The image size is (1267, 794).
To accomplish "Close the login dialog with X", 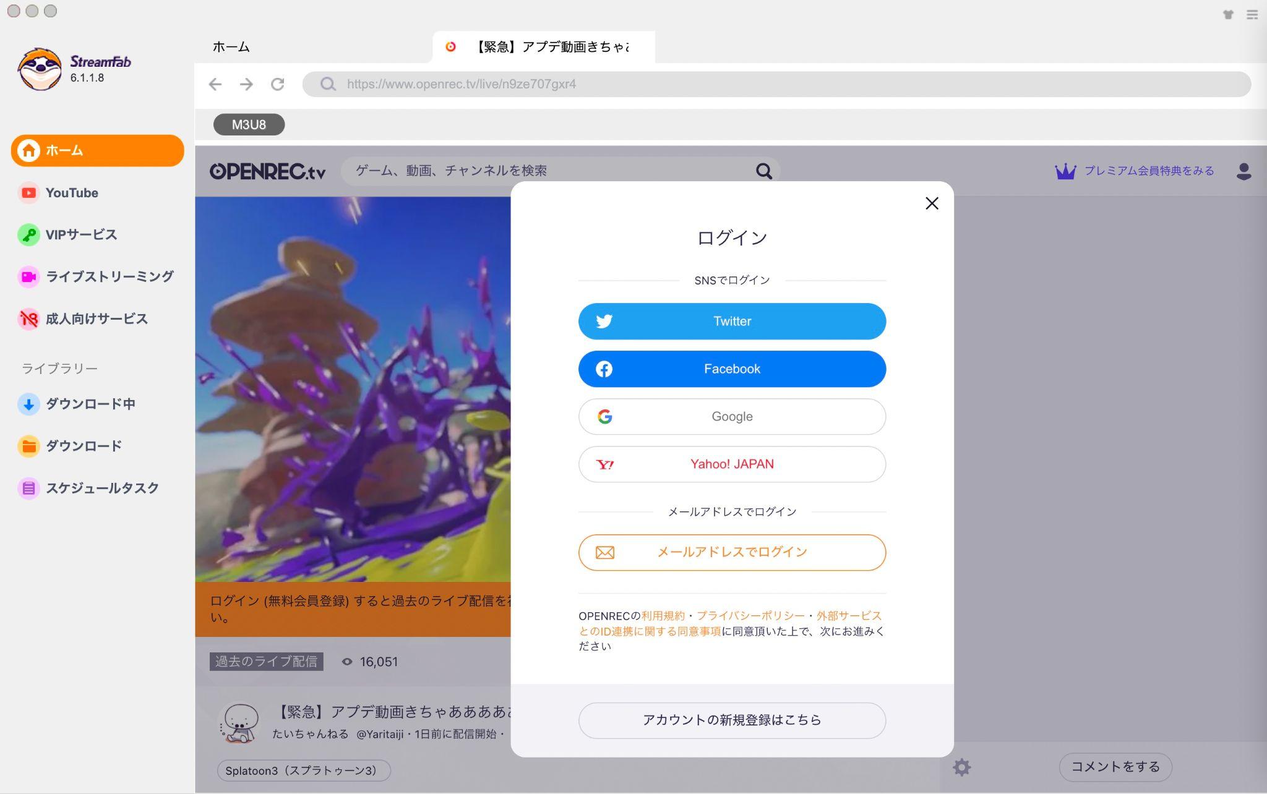I will pos(932,203).
